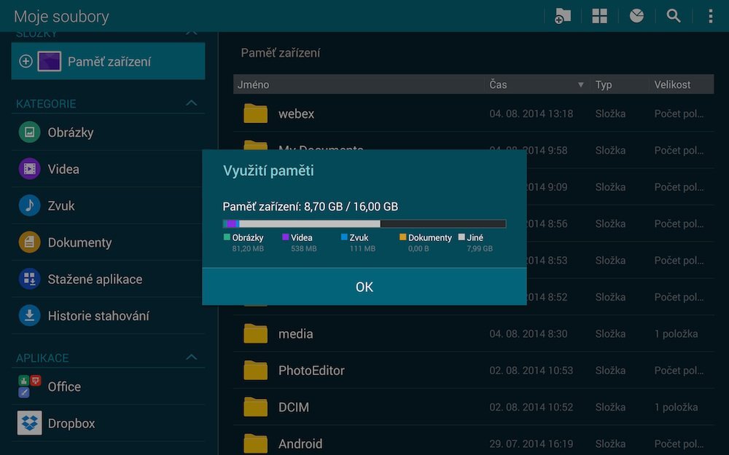Screen dimensions: 729x455
Task: Click the new folder icon in top bar
Action: [562, 16]
